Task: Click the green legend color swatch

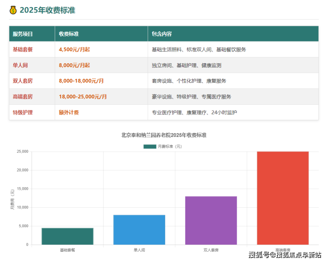Action: click(150, 146)
